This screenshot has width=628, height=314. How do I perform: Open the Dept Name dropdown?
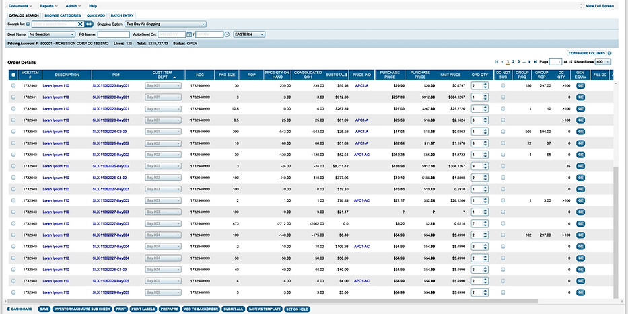[51, 34]
